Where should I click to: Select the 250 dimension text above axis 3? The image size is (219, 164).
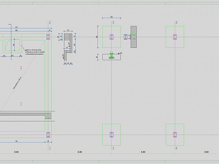pos(112,17)
